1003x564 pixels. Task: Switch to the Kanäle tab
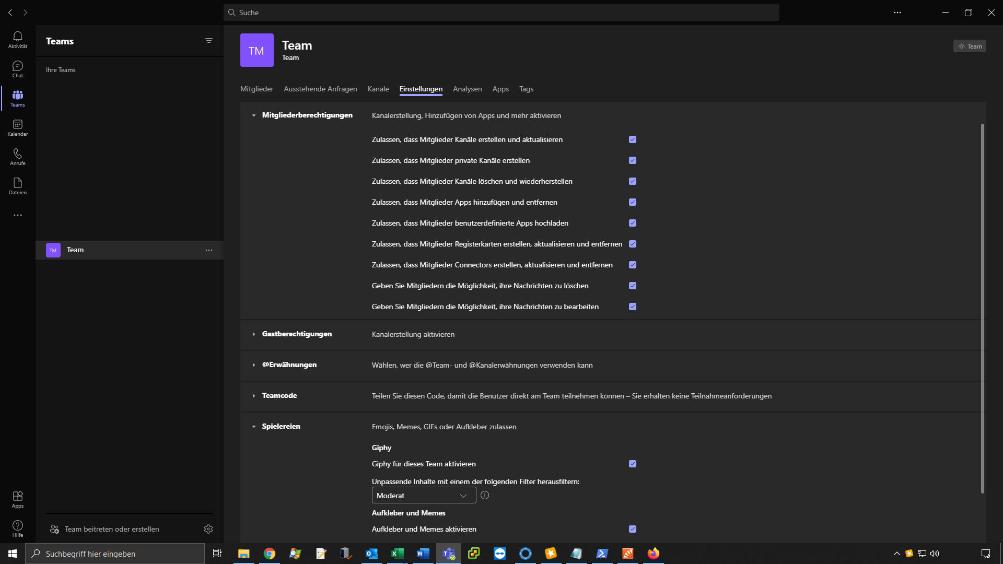pyautogui.click(x=378, y=89)
